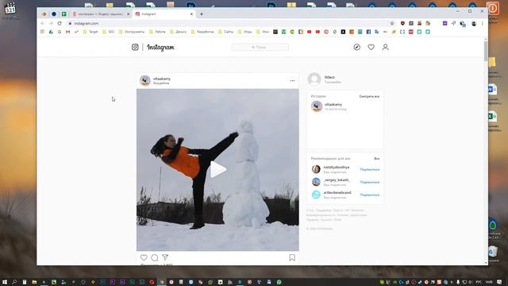Open Chrome three-dots menu

[483, 23]
